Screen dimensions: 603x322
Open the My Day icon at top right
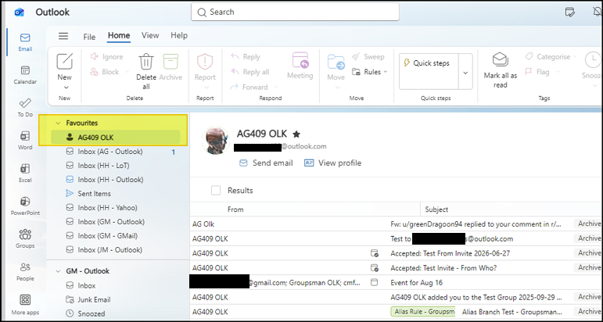[x=570, y=13]
